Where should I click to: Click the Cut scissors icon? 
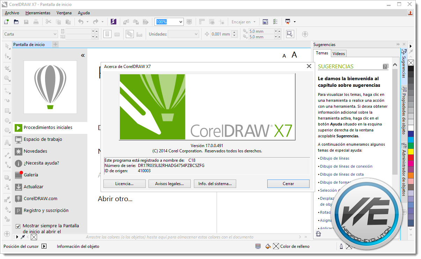point(48,22)
